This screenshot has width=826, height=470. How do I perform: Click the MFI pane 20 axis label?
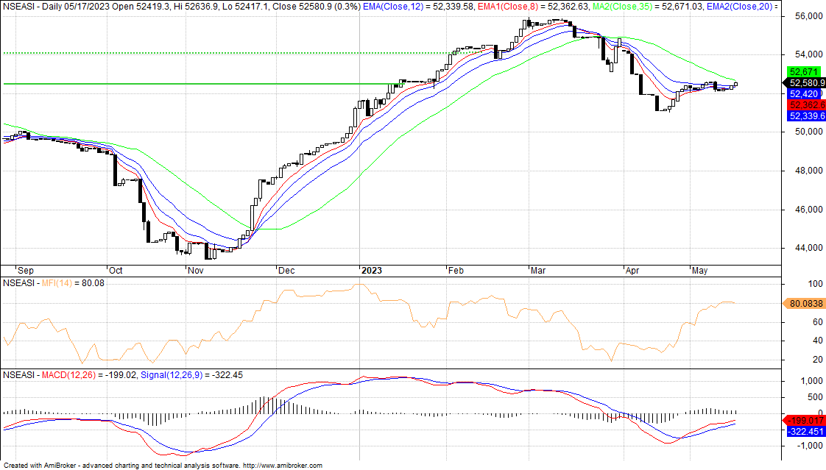818,360
